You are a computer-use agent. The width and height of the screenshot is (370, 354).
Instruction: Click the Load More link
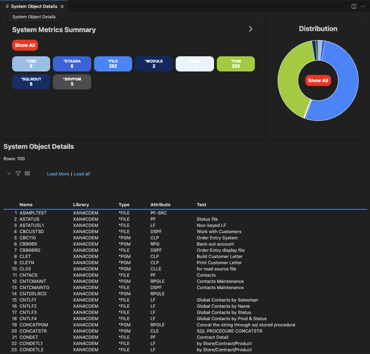tap(58, 174)
